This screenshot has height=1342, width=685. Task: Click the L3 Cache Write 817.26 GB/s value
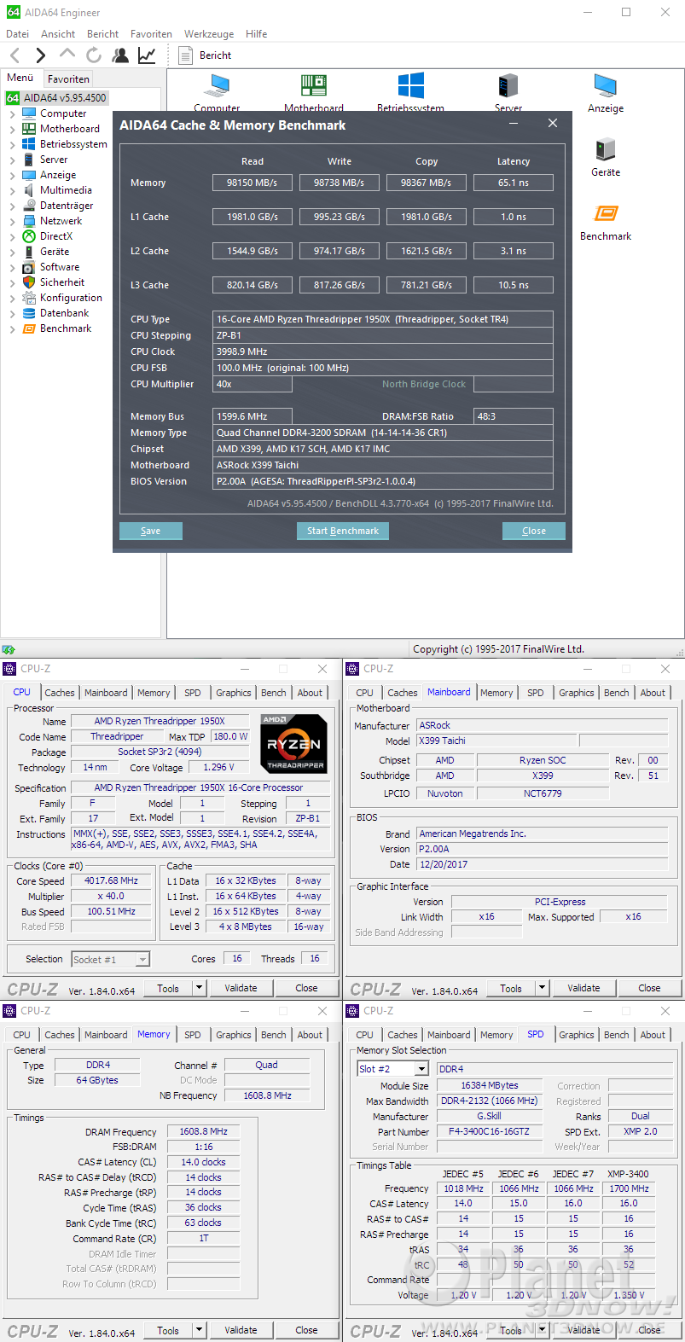click(340, 285)
